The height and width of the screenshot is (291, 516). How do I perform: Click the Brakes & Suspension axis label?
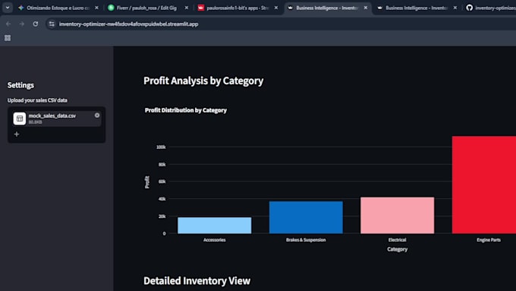[x=306, y=240]
